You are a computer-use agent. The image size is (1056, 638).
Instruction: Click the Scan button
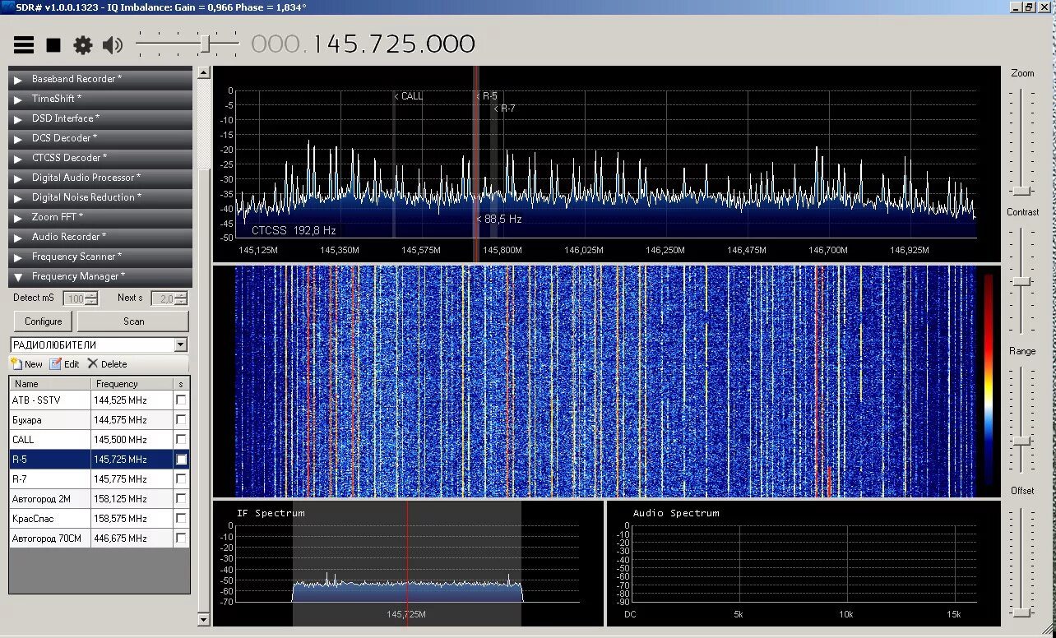tap(133, 321)
